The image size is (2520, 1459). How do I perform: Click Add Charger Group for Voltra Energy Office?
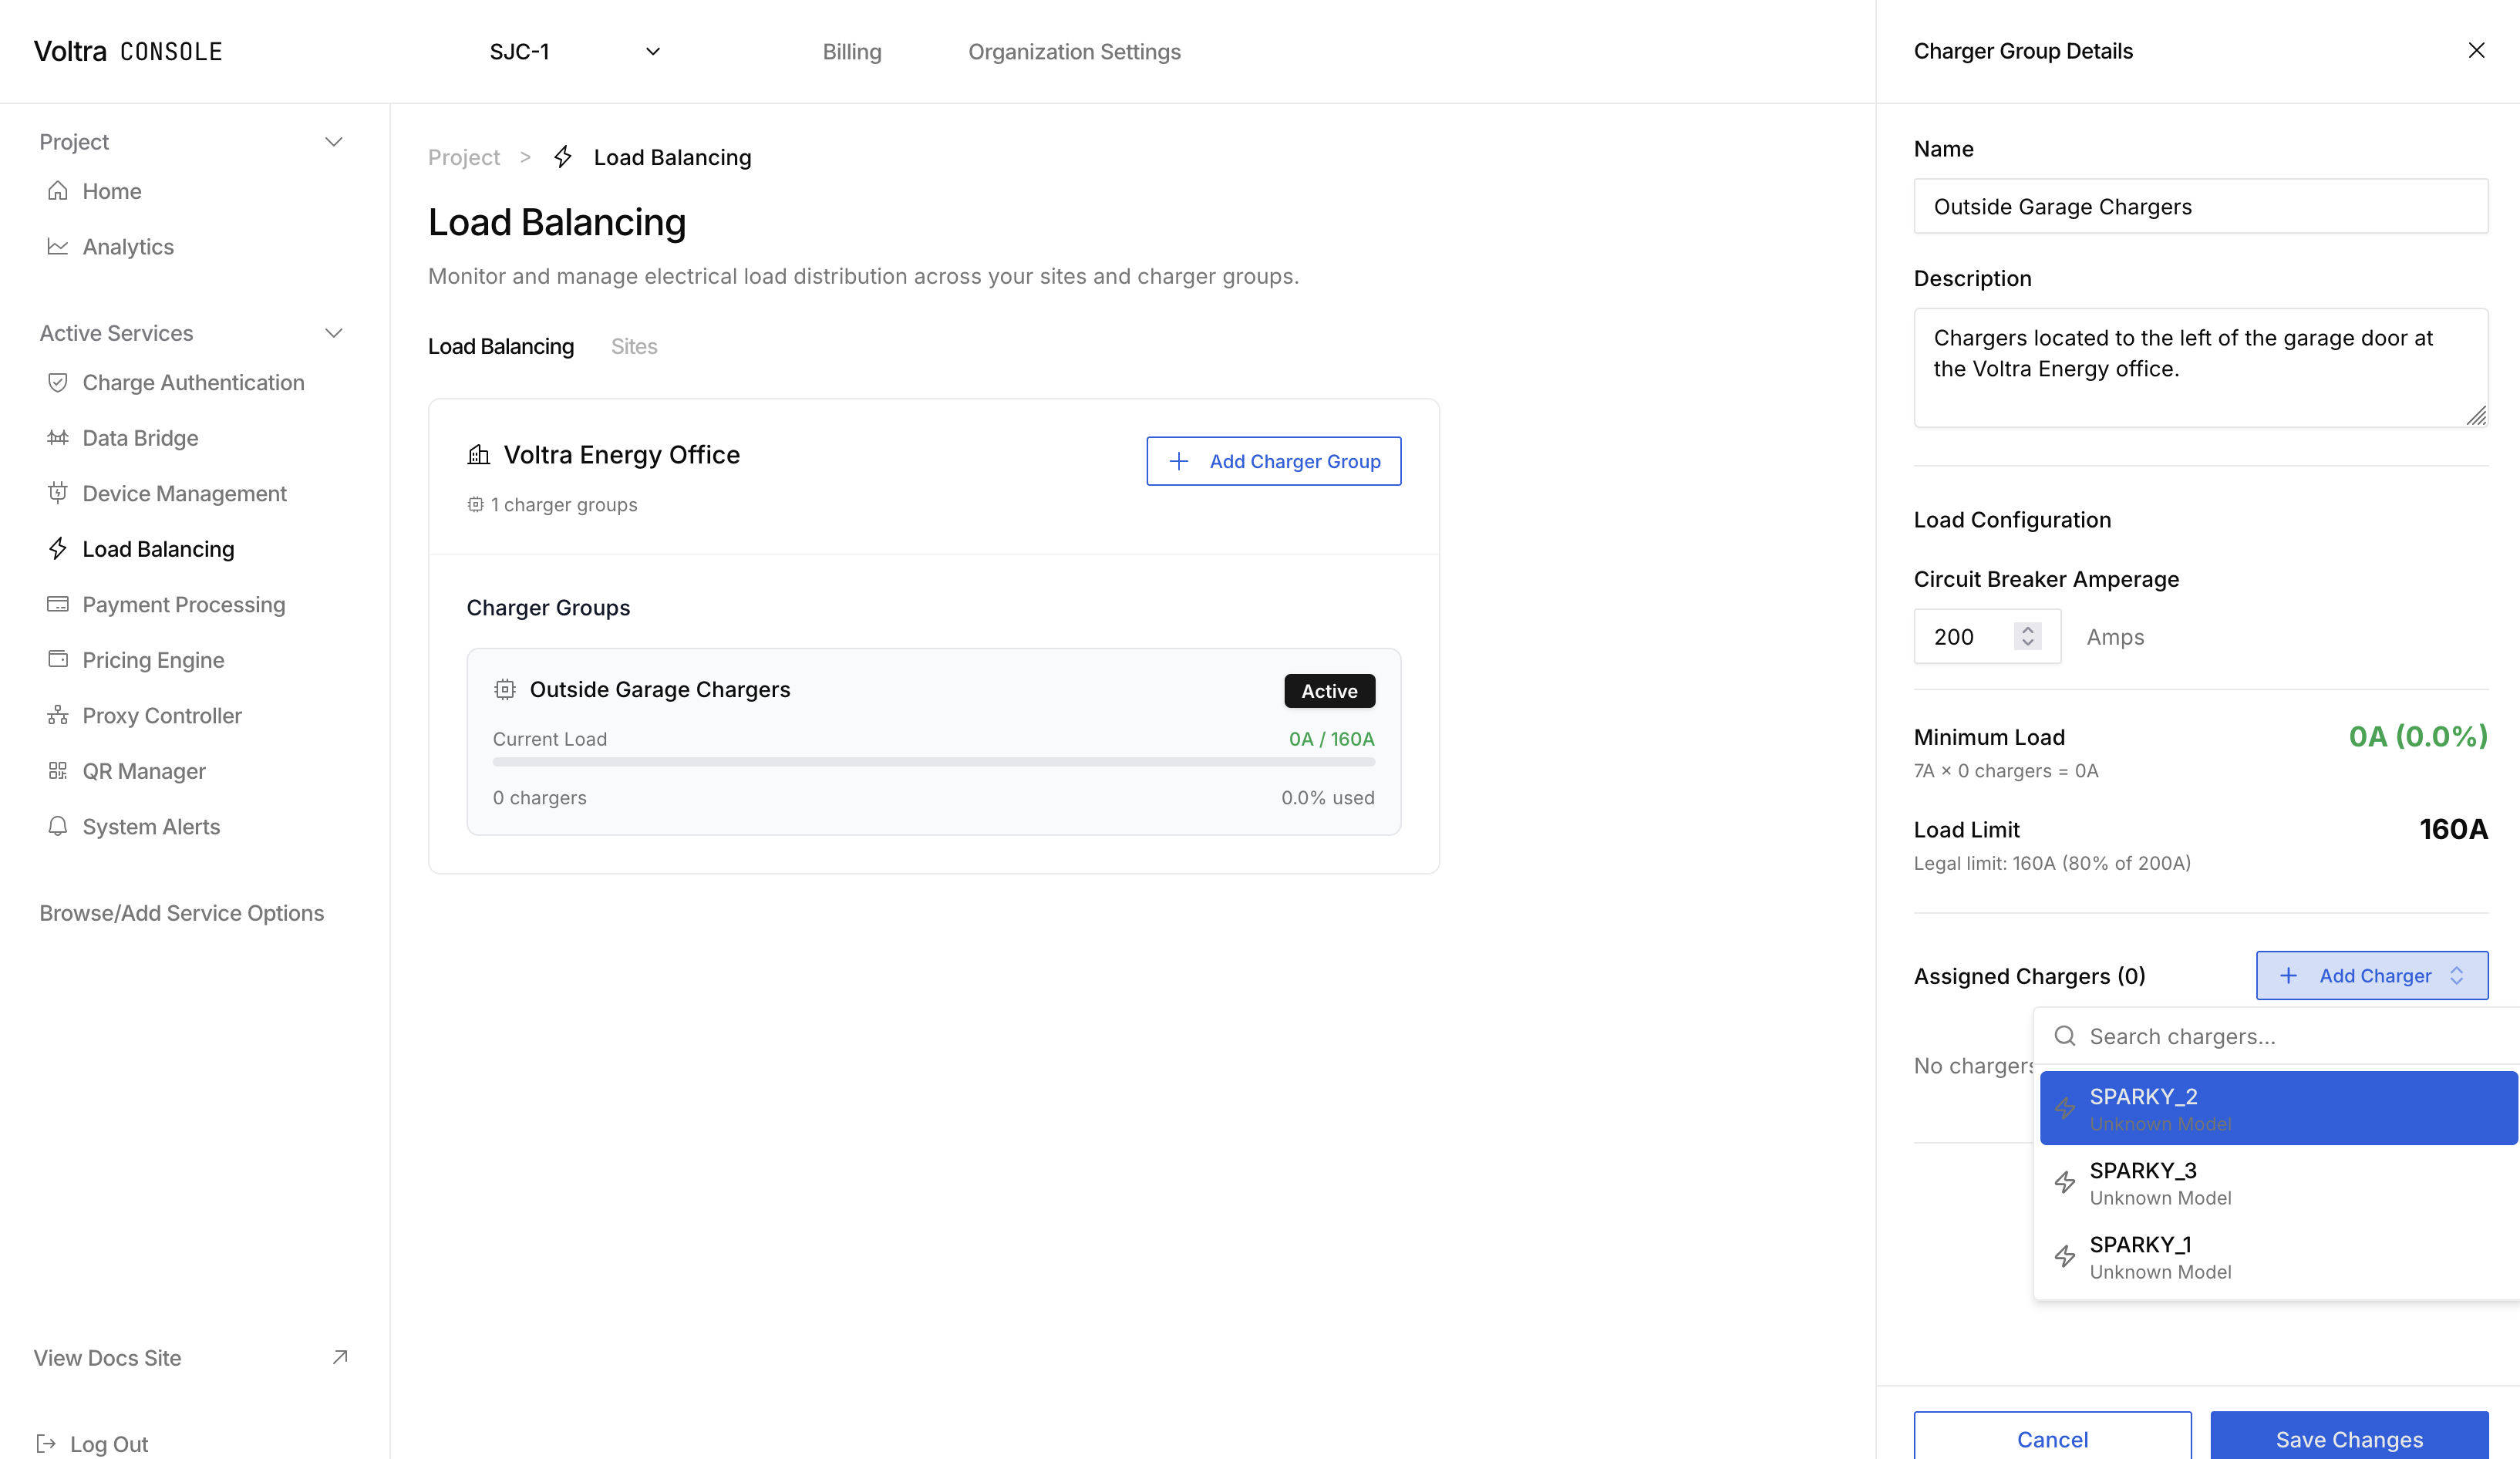pos(1273,461)
